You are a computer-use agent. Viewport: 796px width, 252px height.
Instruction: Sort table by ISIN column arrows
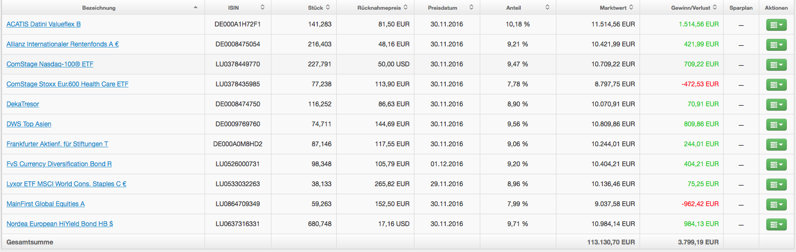point(262,8)
